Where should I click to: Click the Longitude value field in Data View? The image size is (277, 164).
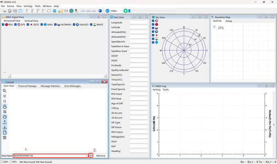point(138,22)
